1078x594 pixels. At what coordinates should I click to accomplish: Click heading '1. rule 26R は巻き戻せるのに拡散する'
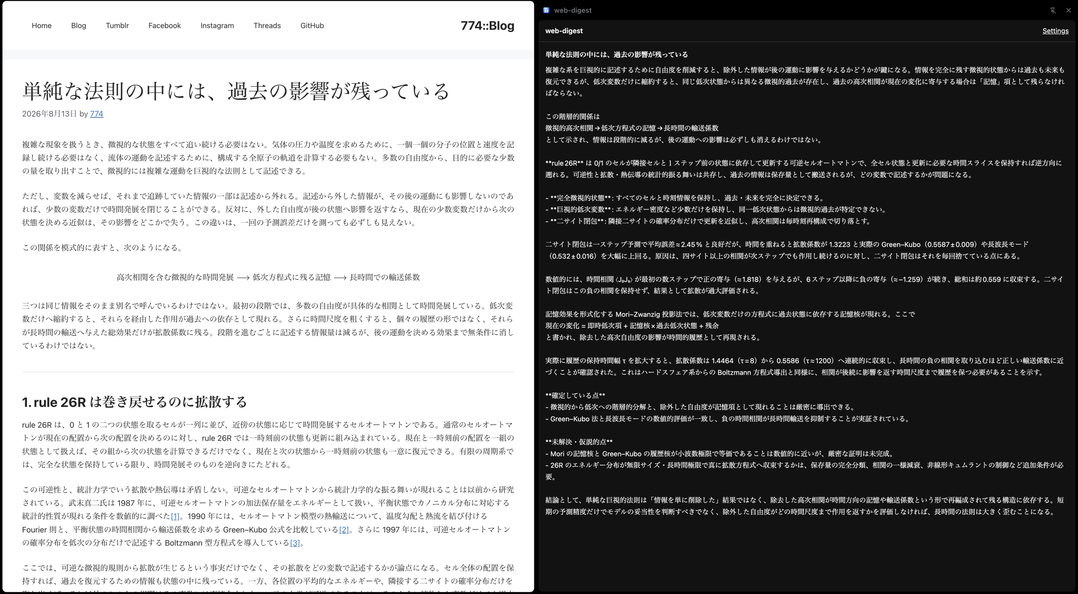(x=134, y=402)
